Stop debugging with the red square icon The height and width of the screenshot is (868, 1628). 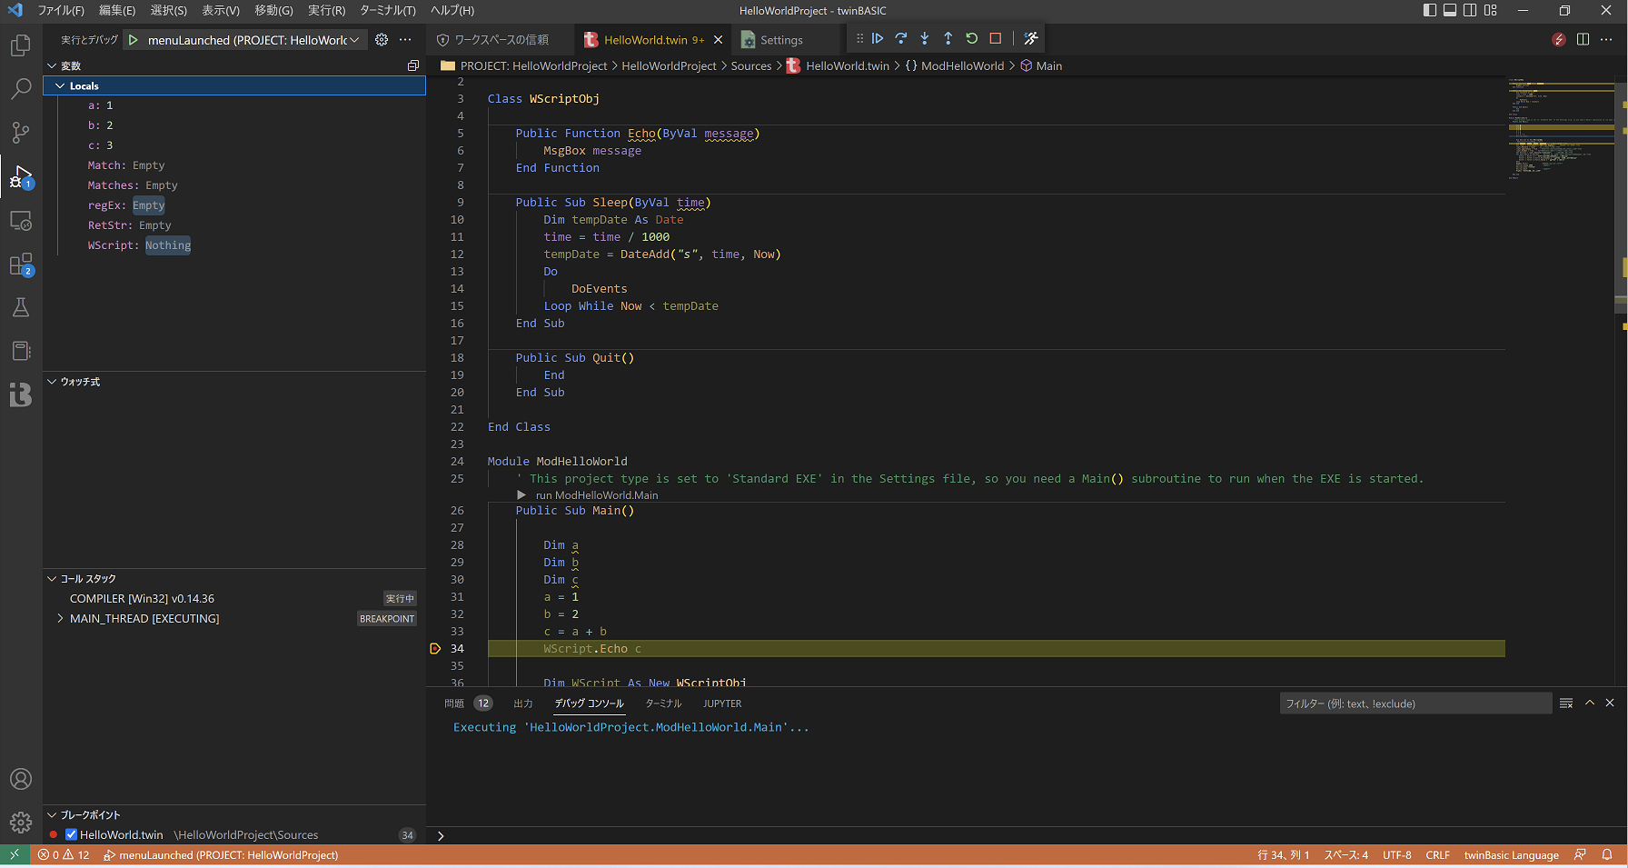pyautogui.click(x=993, y=38)
